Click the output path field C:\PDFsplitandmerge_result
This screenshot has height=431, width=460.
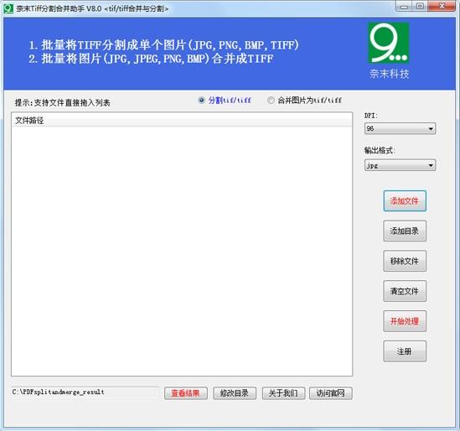pos(85,392)
